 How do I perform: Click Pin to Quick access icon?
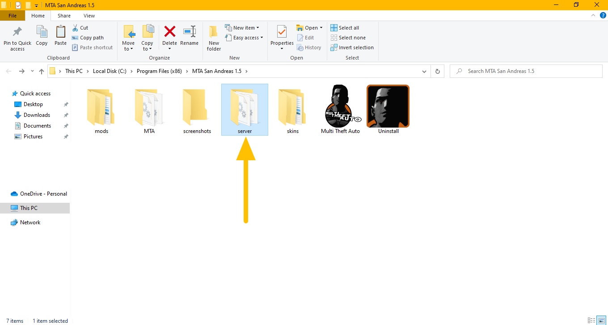pos(17,32)
